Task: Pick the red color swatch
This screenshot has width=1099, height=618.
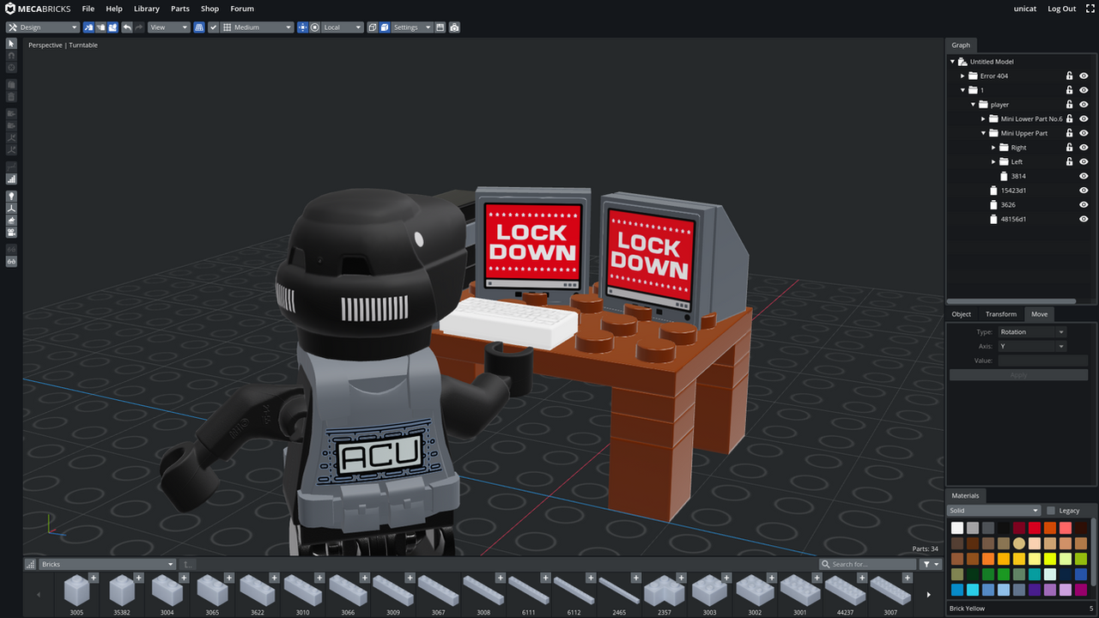Action: tap(1035, 528)
